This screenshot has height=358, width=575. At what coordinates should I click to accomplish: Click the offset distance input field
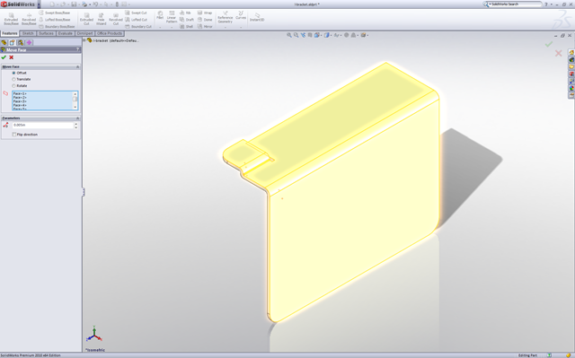coord(42,126)
